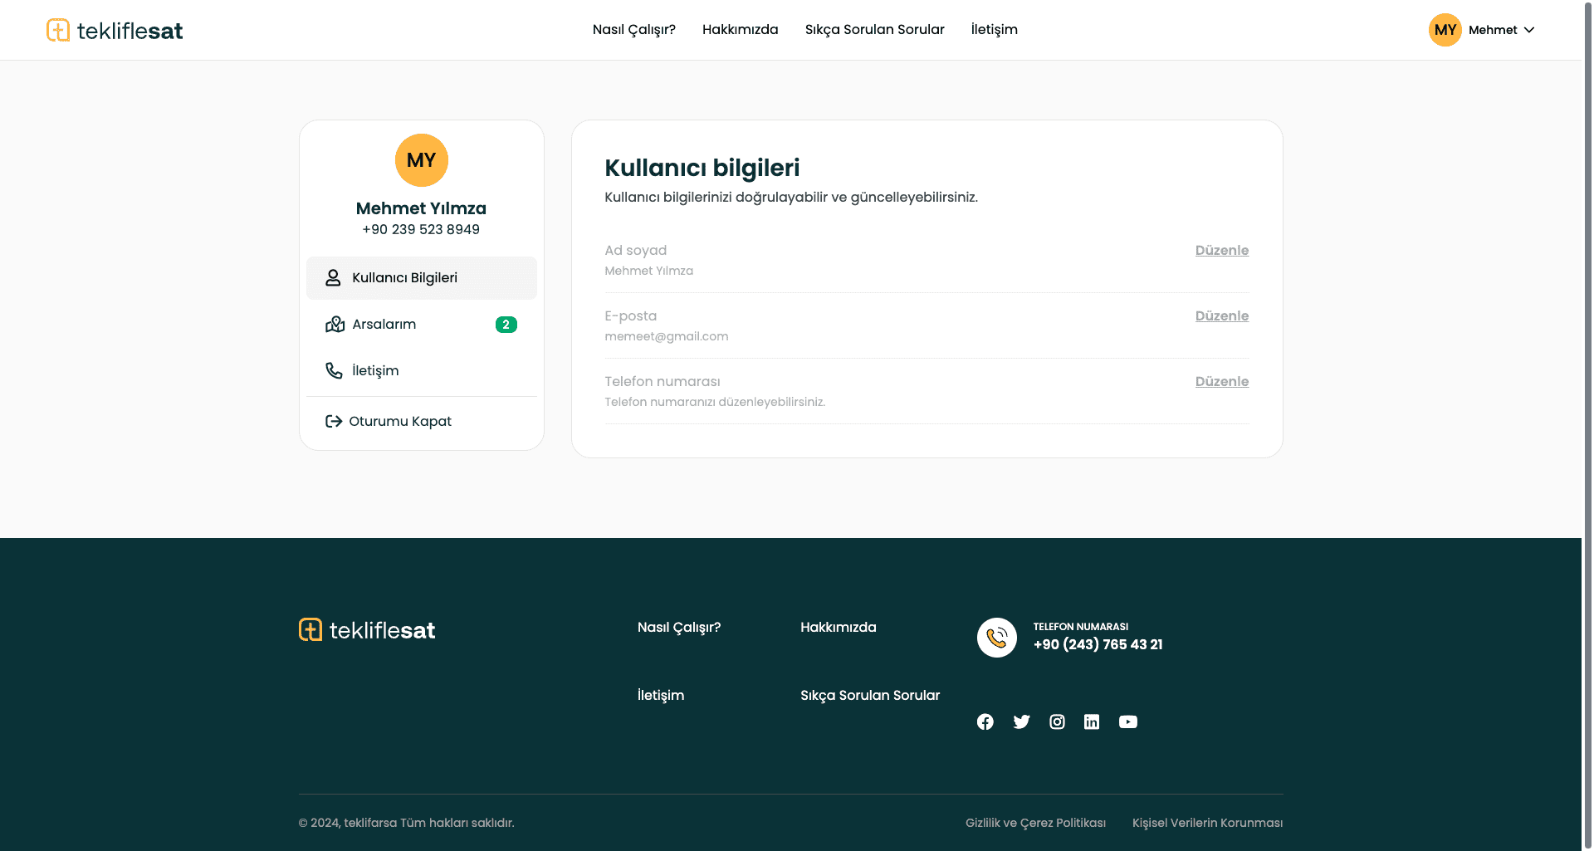Click Düzenle next to E-posta

coord(1221,316)
